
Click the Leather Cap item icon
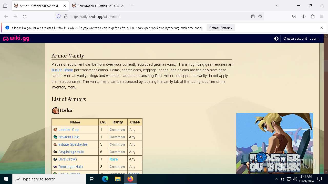click(55, 130)
